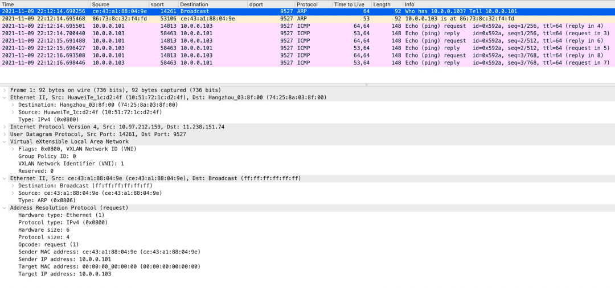Expand the VXLAN Flags 0x0800 field
The width and height of the screenshot is (615, 288).
coord(13,149)
